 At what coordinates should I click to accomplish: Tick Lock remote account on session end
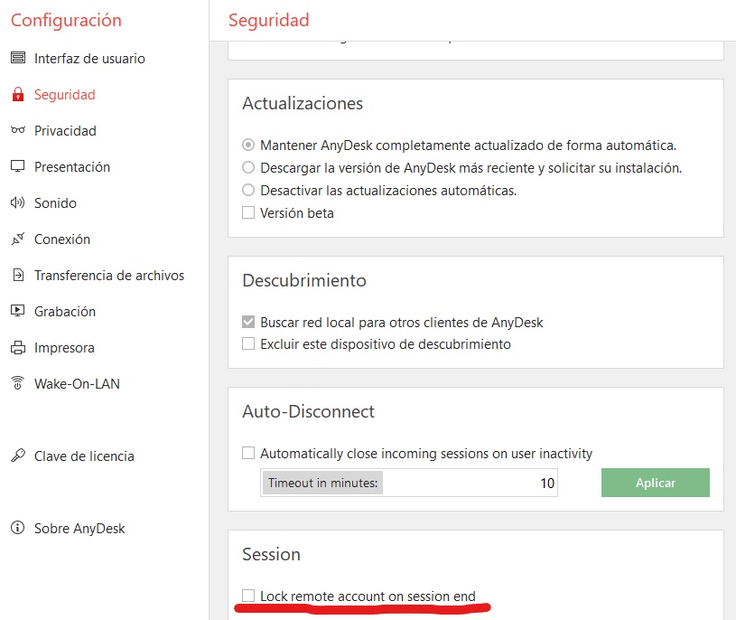pos(248,596)
